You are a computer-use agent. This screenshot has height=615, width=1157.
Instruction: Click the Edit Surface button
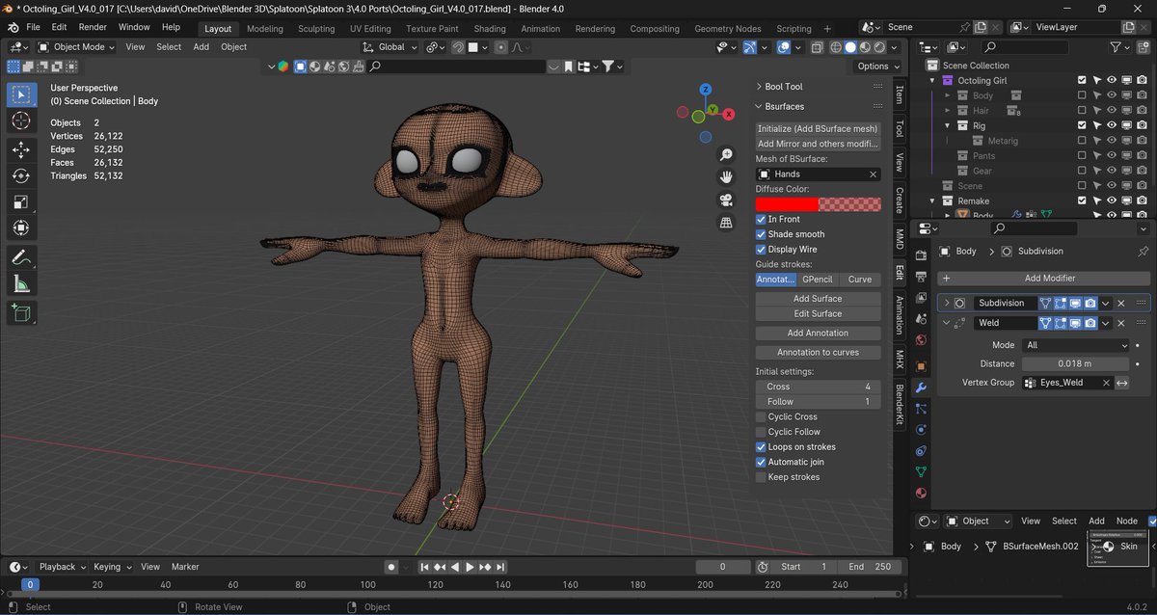pos(818,313)
